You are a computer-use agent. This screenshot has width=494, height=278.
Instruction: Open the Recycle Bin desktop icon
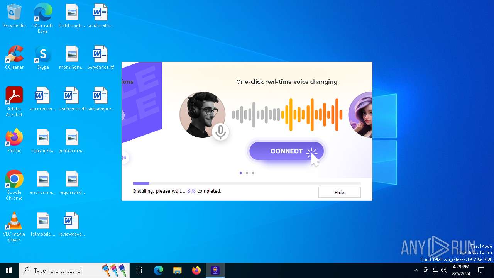[x=14, y=16]
